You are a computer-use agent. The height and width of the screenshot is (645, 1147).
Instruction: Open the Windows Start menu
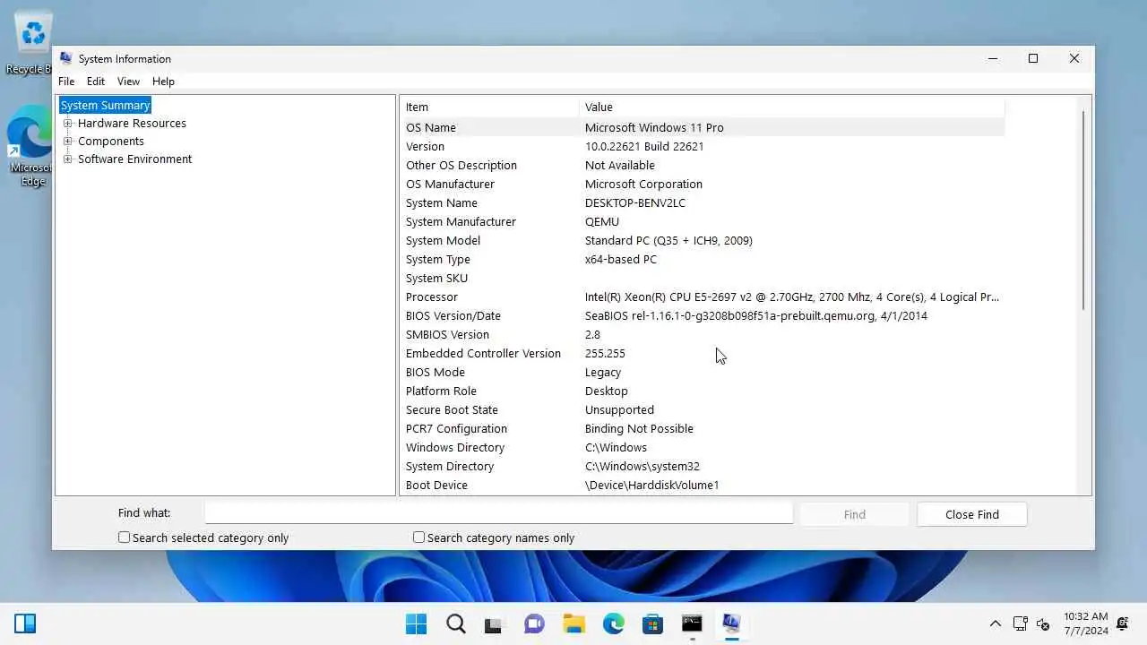pos(416,623)
